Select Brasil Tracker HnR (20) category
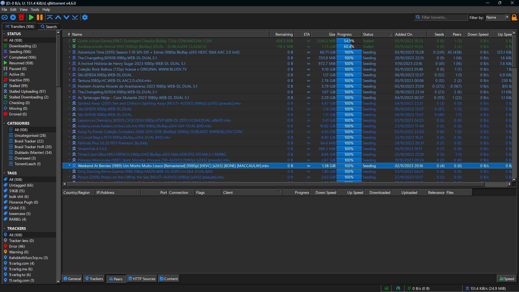519x292 pixels. click(33, 147)
